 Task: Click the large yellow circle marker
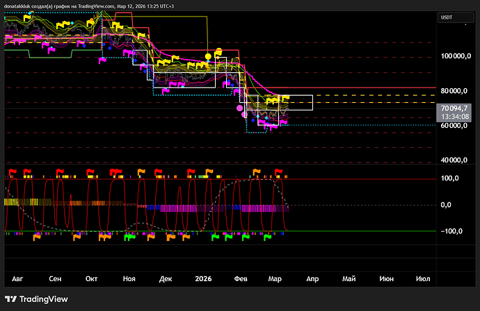tap(209, 56)
